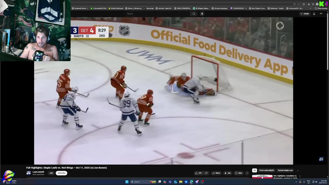329x185 pixels.
Task: Click the LeafsJellyHD channel avatar
Action: [29, 173]
